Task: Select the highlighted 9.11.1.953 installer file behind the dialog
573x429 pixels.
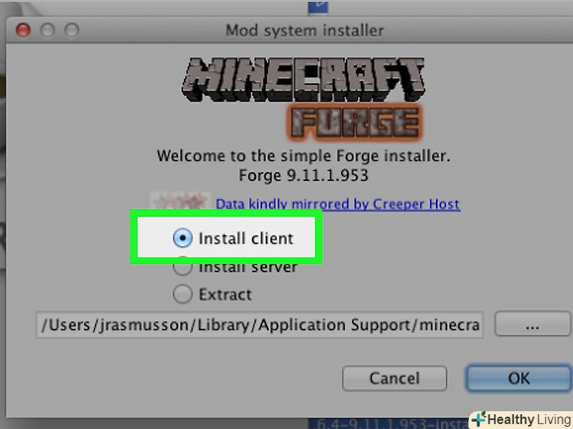Action: [389, 423]
